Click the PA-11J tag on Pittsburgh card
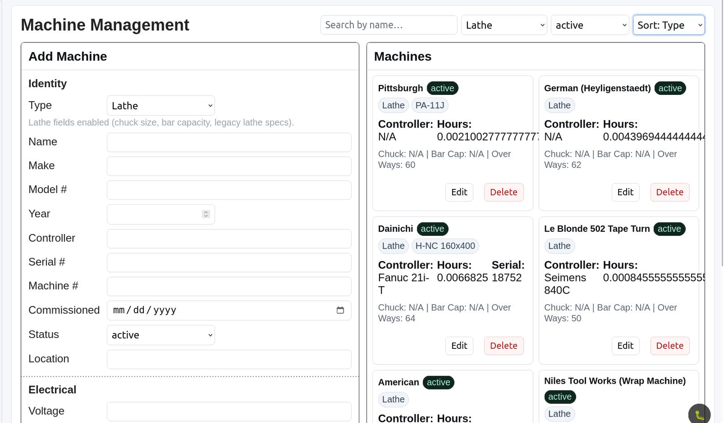Viewport: 724px width, 423px height. [x=429, y=105]
